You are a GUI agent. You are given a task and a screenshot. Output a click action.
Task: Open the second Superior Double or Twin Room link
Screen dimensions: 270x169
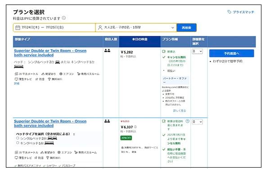pyautogui.click(x=50, y=123)
